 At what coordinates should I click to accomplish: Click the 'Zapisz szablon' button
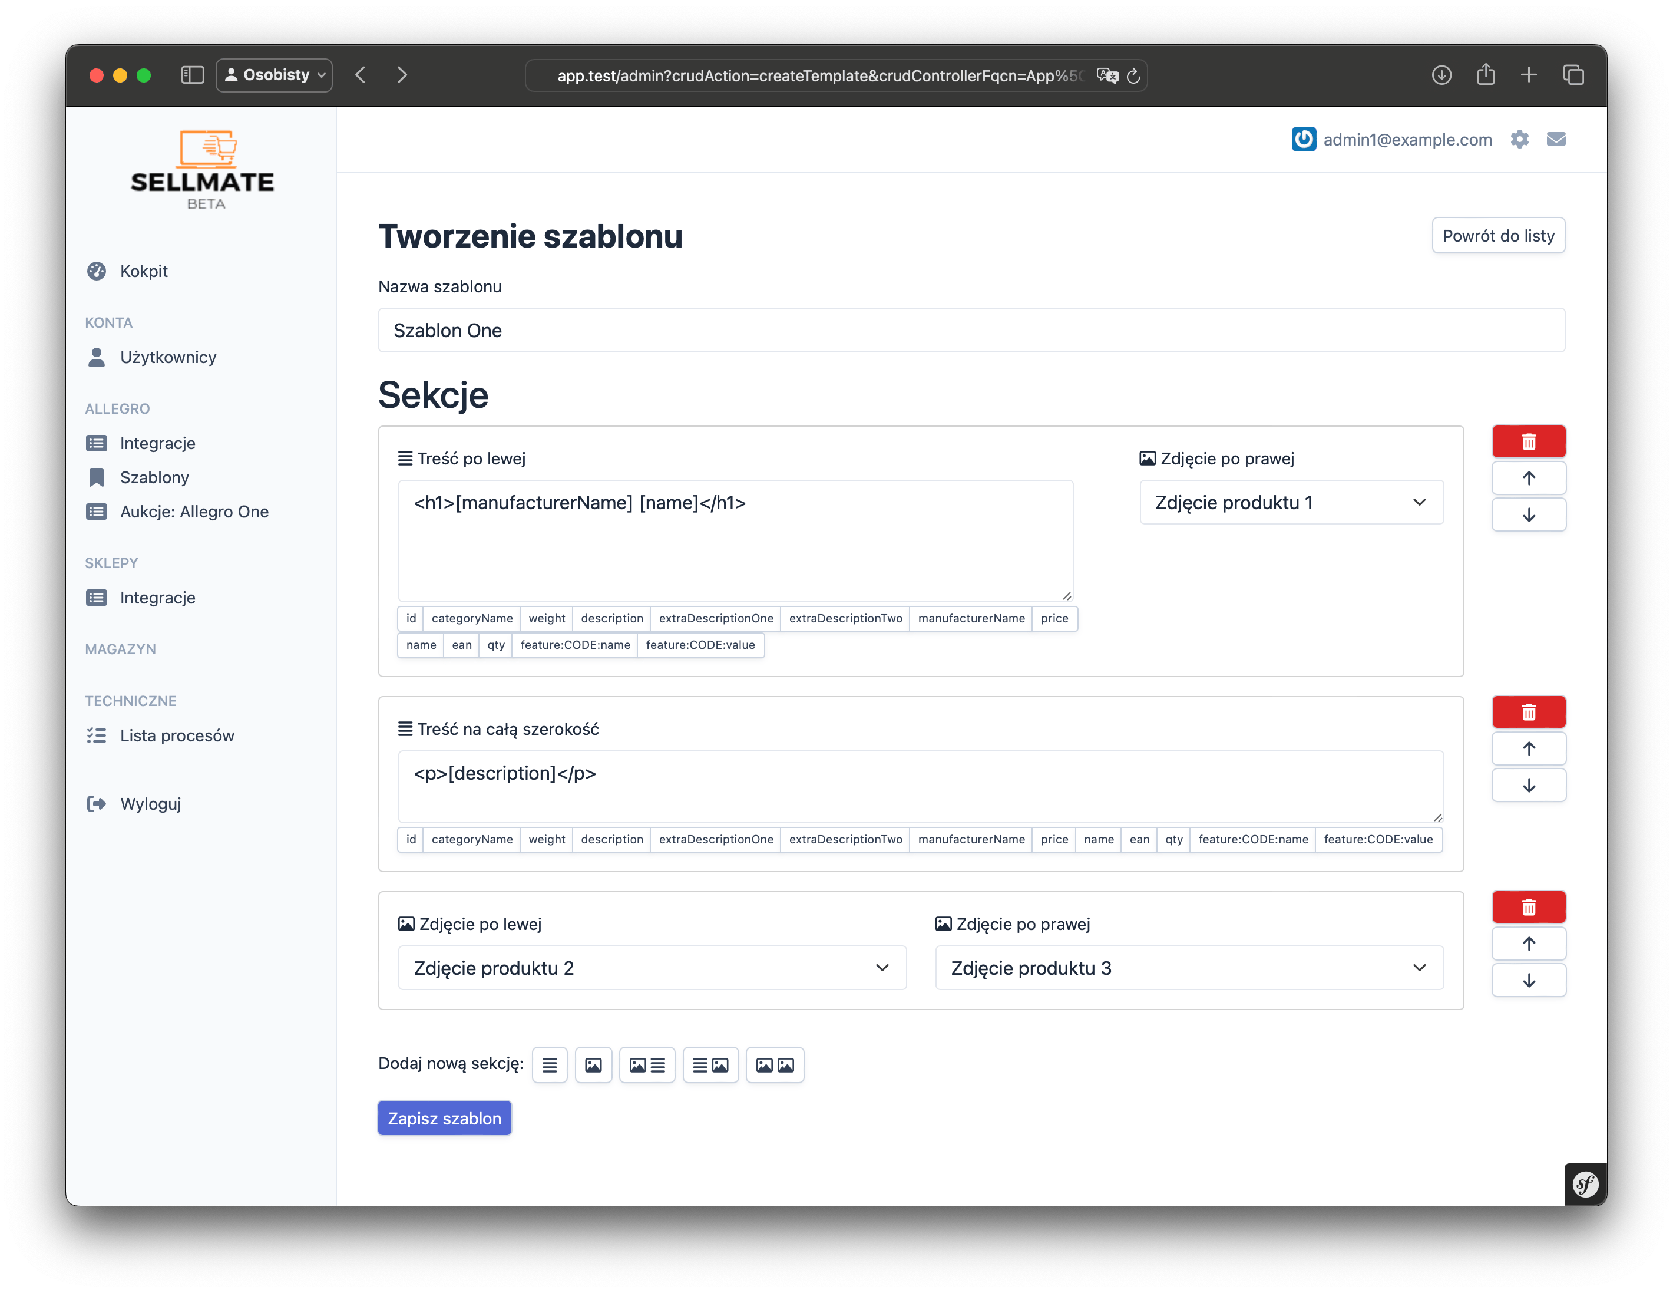444,1118
